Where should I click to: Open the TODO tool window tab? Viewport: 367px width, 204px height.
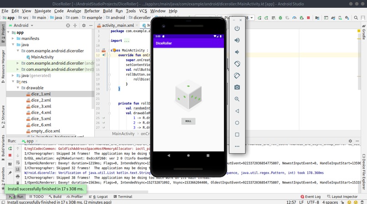(x=36, y=197)
